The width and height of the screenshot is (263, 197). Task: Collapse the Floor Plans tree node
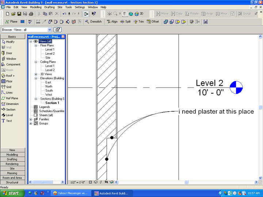pyautogui.click(x=36, y=46)
